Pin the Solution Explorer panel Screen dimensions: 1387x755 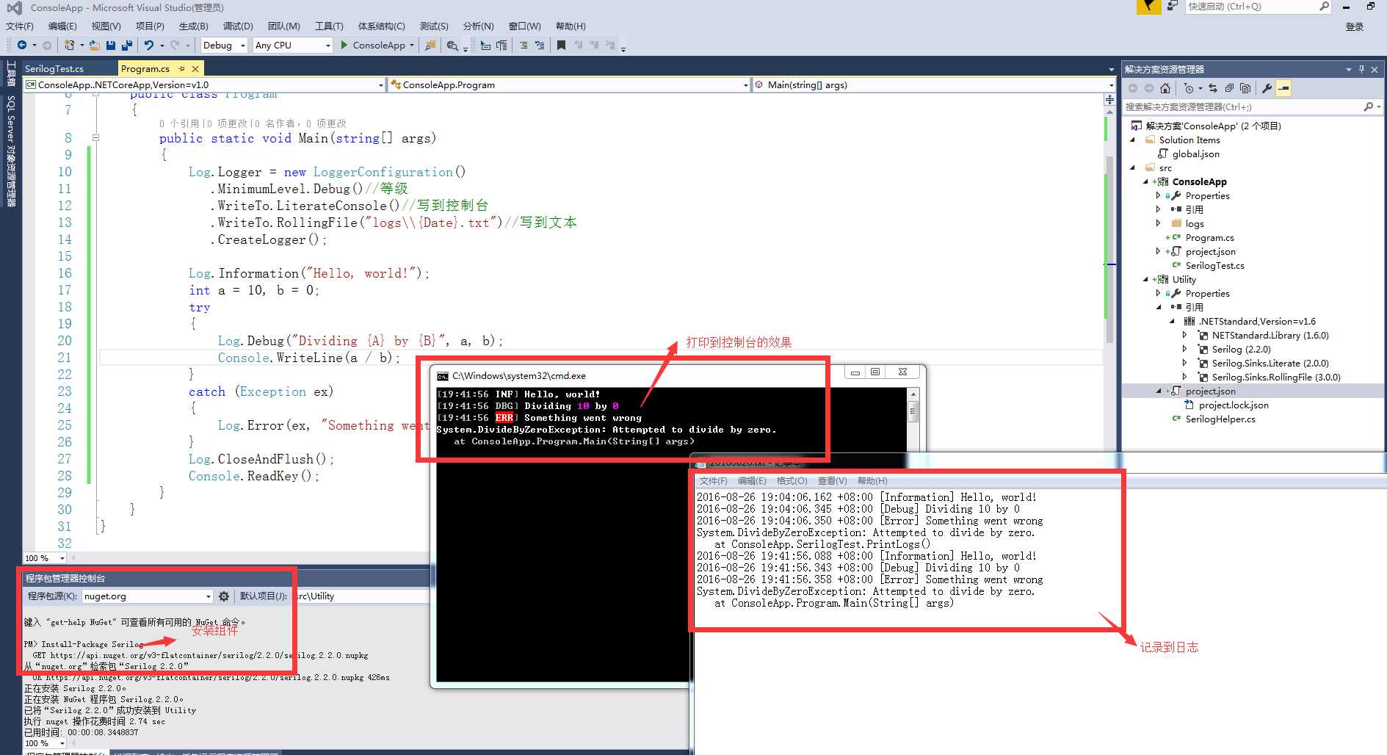pyautogui.click(x=1361, y=69)
